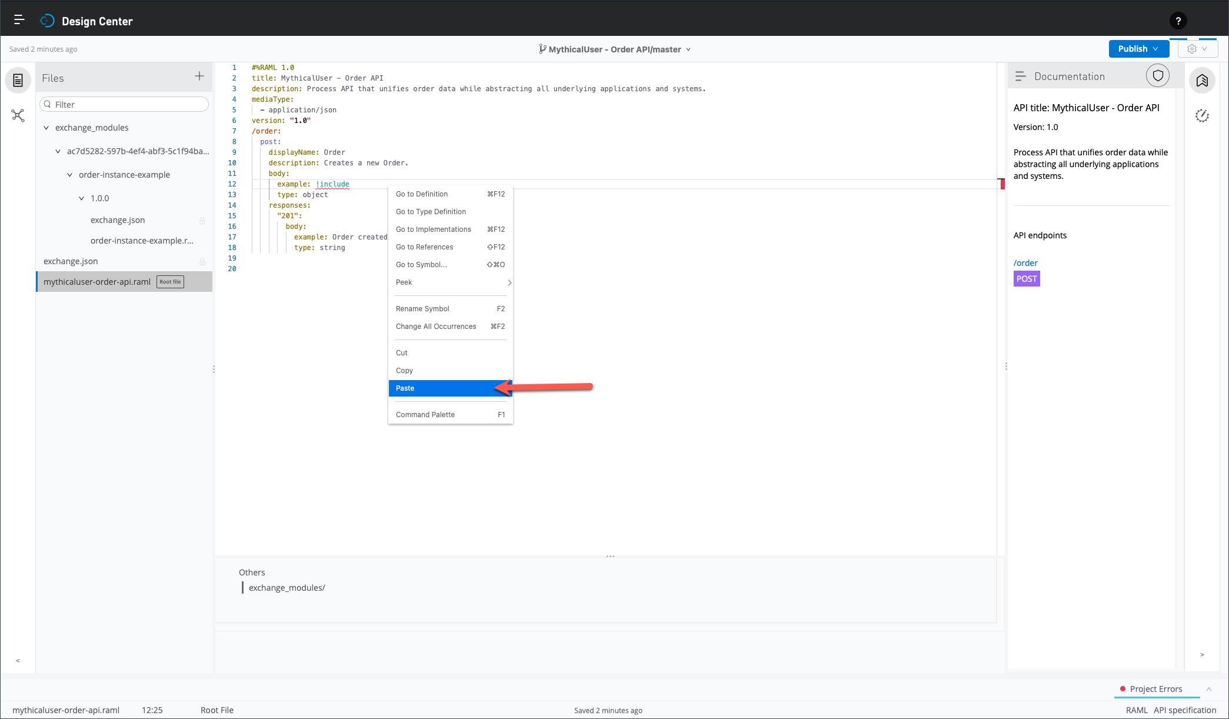The image size is (1229, 719).
Task: Collapse the right panel arrow
Action: tap(1202, 654)
